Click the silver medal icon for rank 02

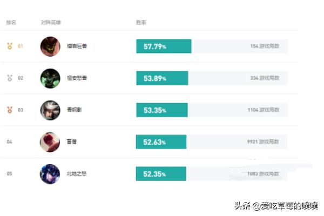[10, 78]
